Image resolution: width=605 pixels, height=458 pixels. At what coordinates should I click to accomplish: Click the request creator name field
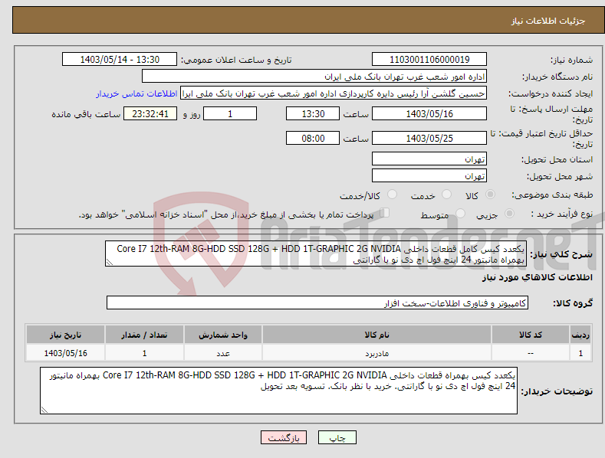tap(334, 93)
